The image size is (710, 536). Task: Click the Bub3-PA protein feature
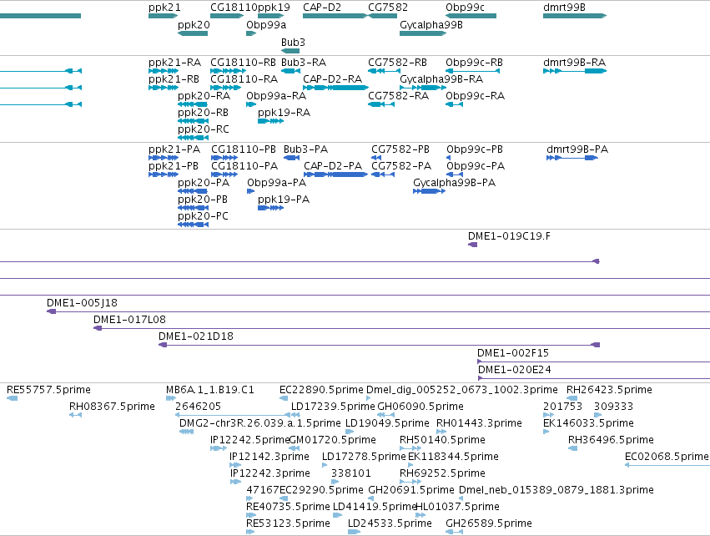pos(292,158)
